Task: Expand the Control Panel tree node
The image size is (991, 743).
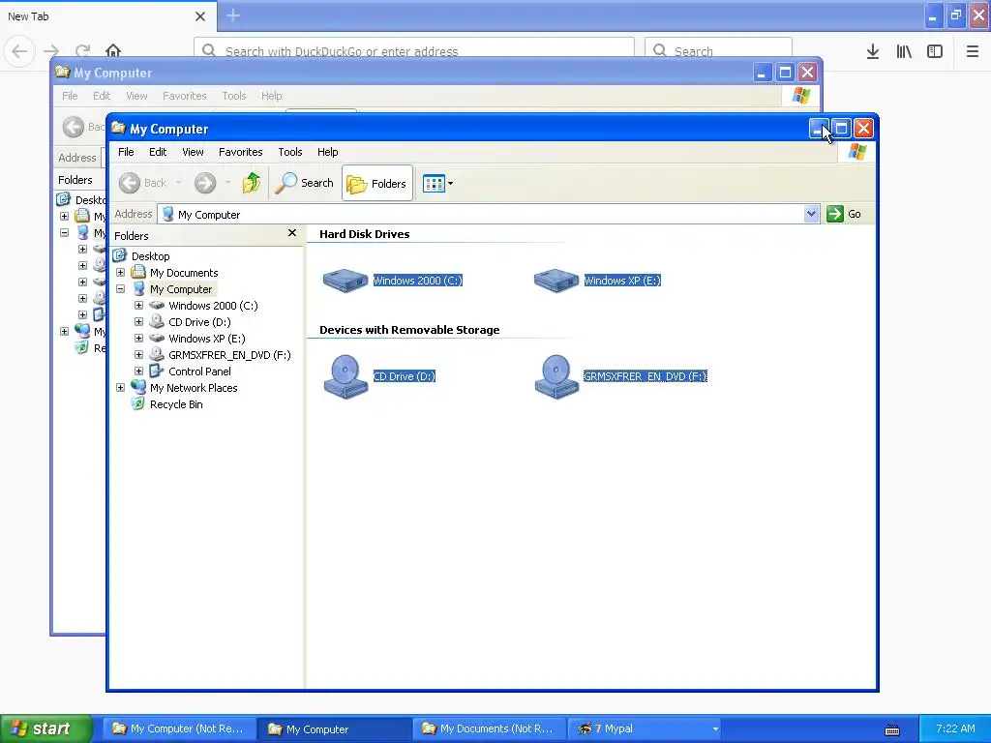Action: tap(138, 371)
